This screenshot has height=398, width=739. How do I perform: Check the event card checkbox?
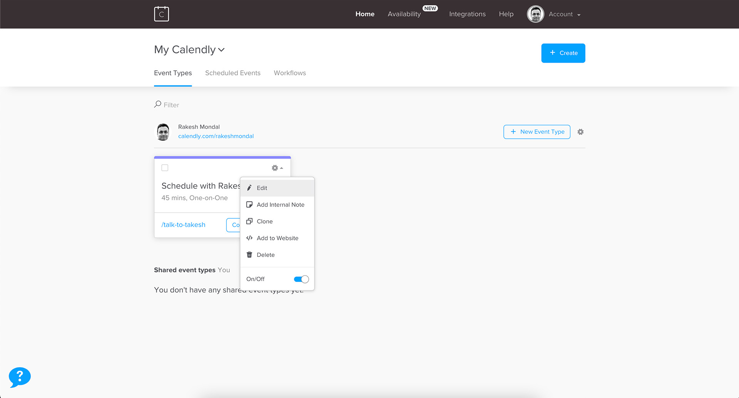tap(165, 168)
